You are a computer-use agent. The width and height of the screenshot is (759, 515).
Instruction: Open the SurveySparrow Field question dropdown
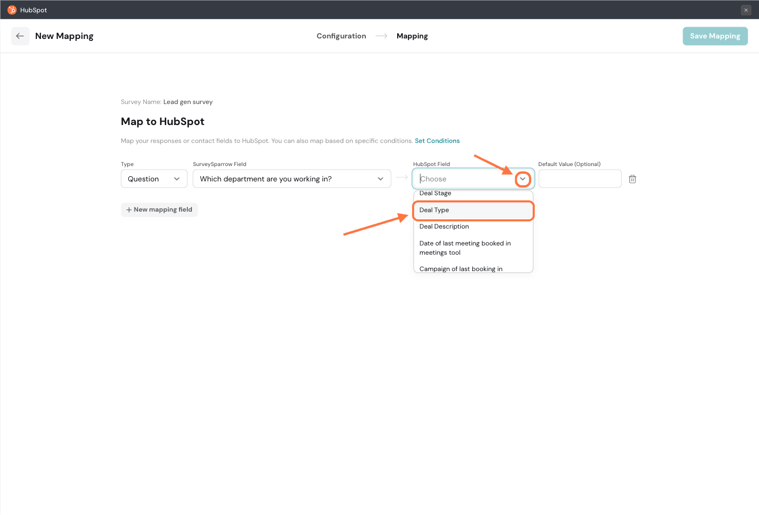[291, 179]
